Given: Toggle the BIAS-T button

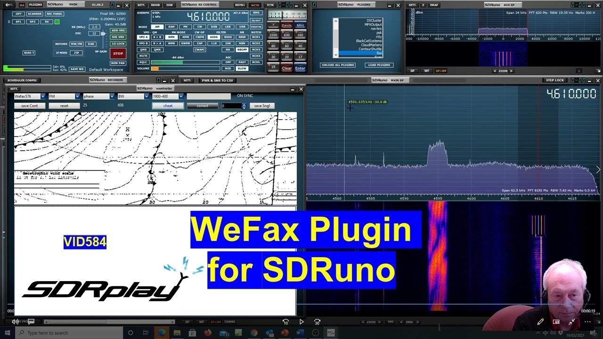Looking at the screenshot, I should point(29,53).
